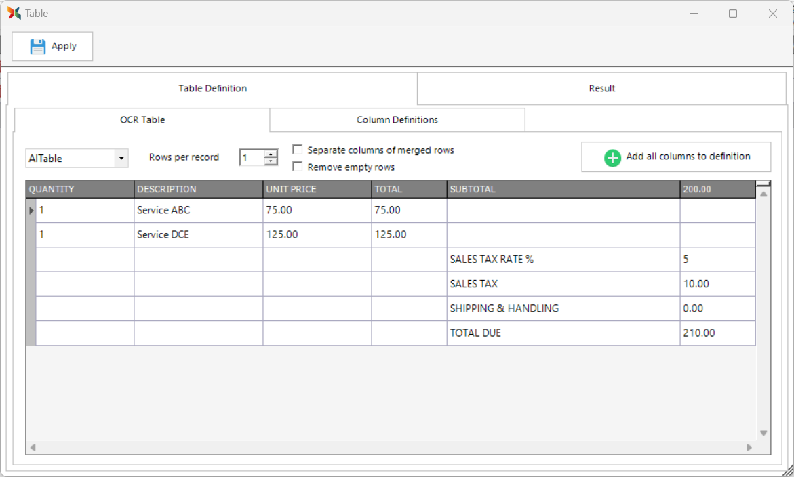794x477 pixels.
Task: Decrease Rows per record with down arrow
Action: click(x=271, y=162)
